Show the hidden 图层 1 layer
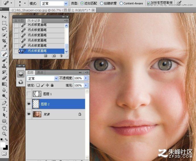 29,94
